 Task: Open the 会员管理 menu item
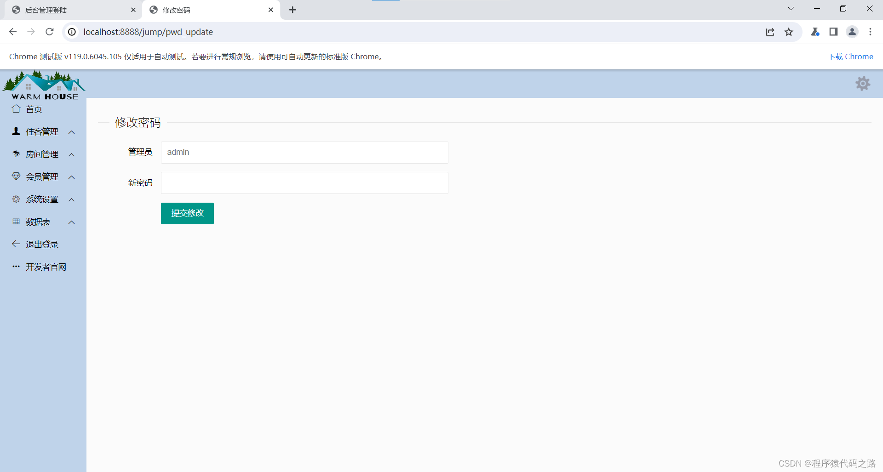42,177
